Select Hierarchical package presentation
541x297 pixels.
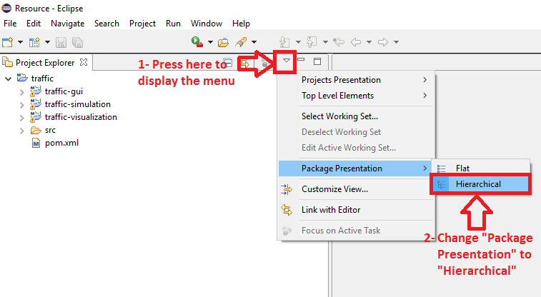481,184
